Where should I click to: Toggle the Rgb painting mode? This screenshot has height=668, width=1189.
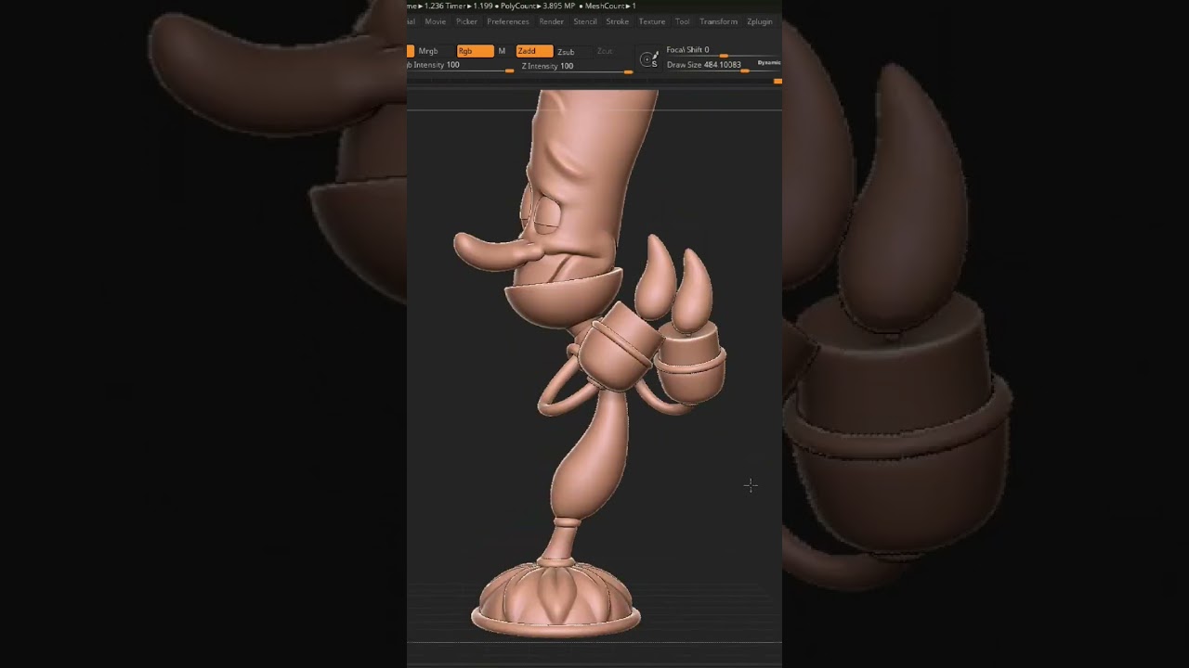pos(475,51)
